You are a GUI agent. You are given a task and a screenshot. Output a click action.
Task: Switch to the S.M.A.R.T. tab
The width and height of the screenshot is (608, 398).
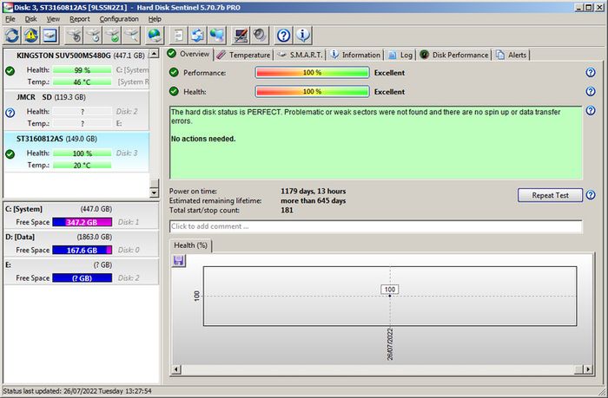[301, 55]
